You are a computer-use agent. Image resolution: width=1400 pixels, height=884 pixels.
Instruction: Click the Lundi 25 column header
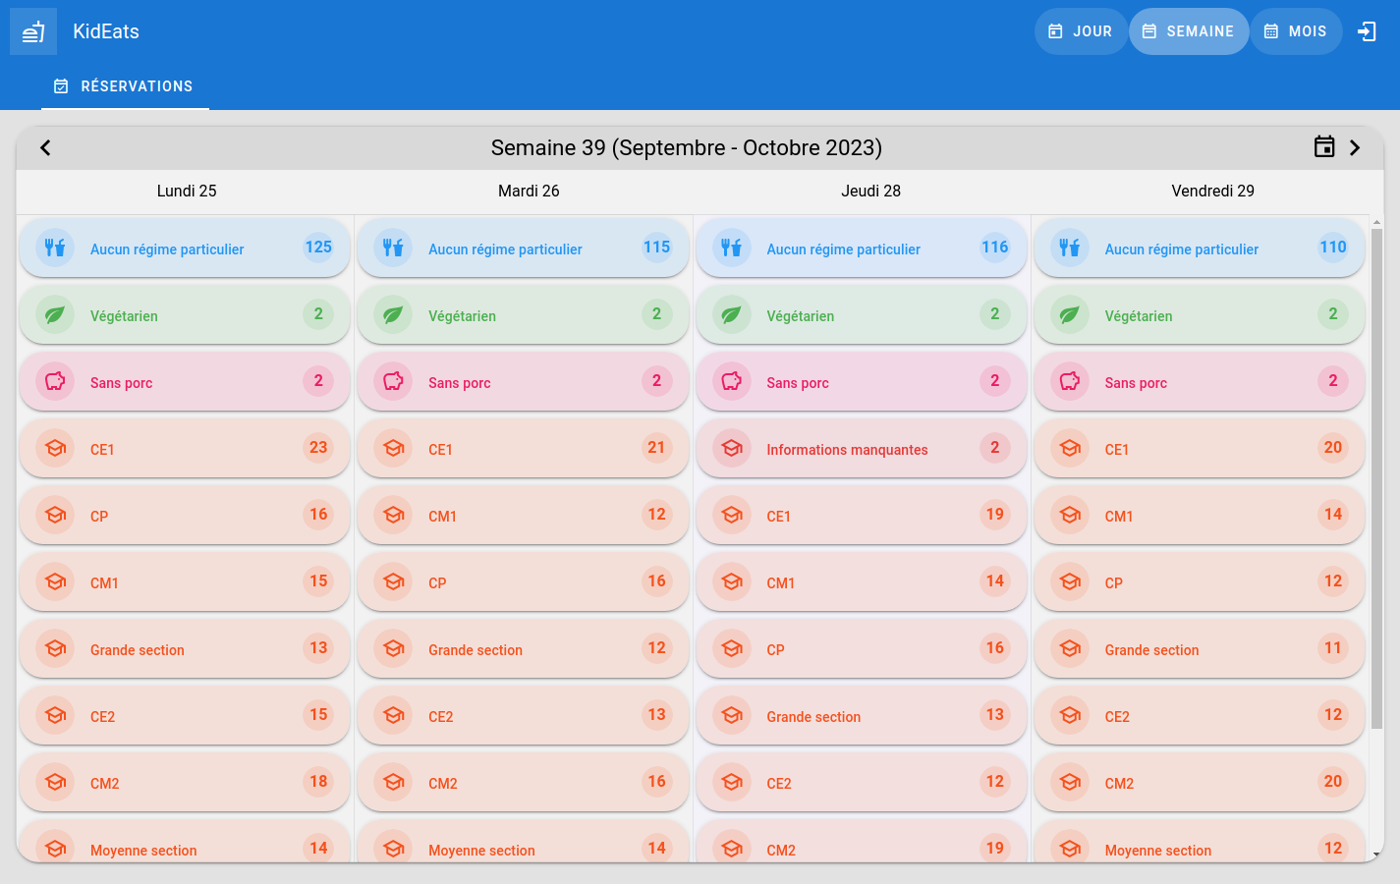pyautogui.click(x=187, y=191)
